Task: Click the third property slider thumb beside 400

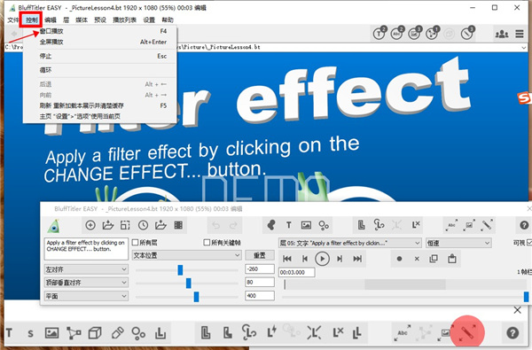Action: 196,297
